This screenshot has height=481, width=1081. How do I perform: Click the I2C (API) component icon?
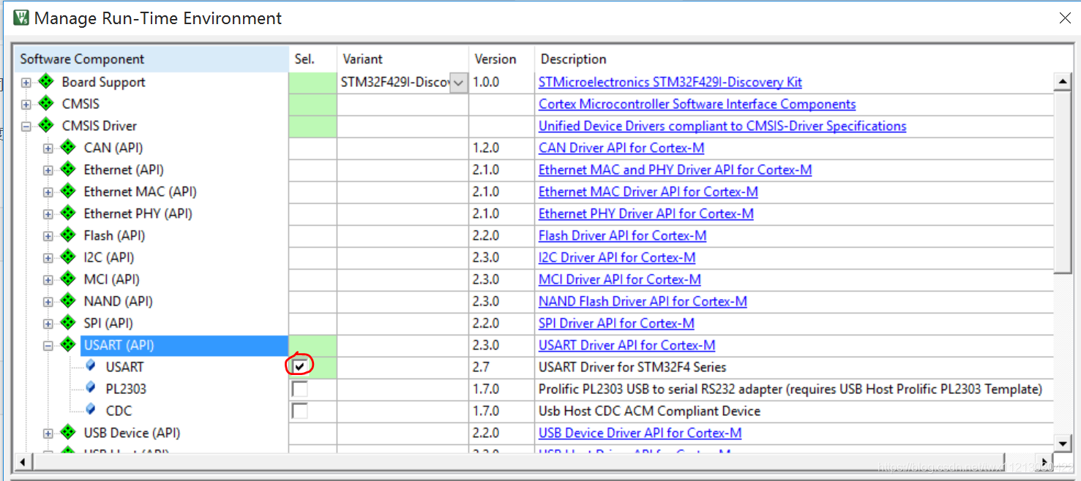[67, 257]
